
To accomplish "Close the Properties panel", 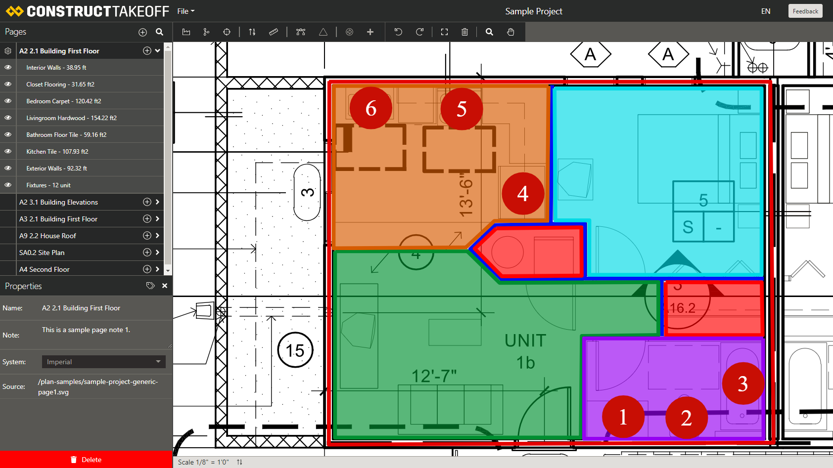I will [x=165, y=286].
